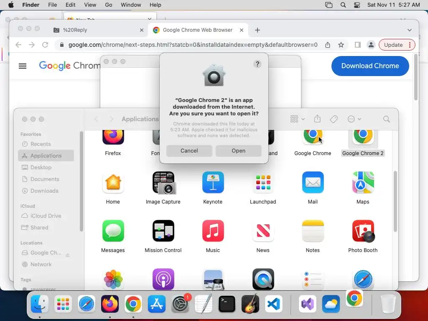
Task: Expand the Finder action ellipsis menu
Action: (x=354, y=119)
